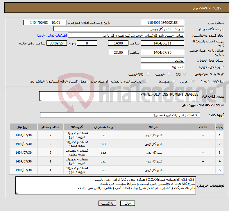Click item name شیر گاز توپی in row 1
Viewport: 229px width, 211px height.
coord(153,135)
